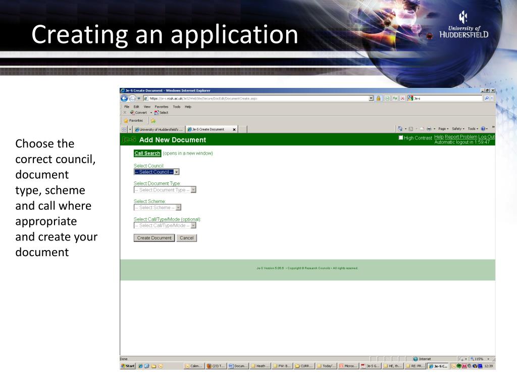Viewport: 517px width, 388px height.
Task: Expand the Page command bar dropdown
Action: [x=443, y=129]
